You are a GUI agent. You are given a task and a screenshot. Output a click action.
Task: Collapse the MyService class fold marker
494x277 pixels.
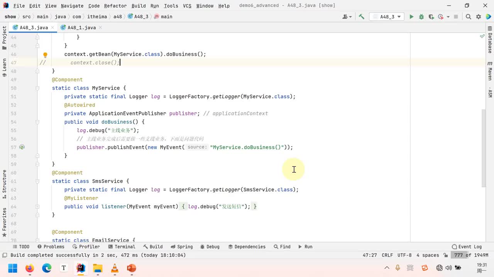(x=37, y=88)
